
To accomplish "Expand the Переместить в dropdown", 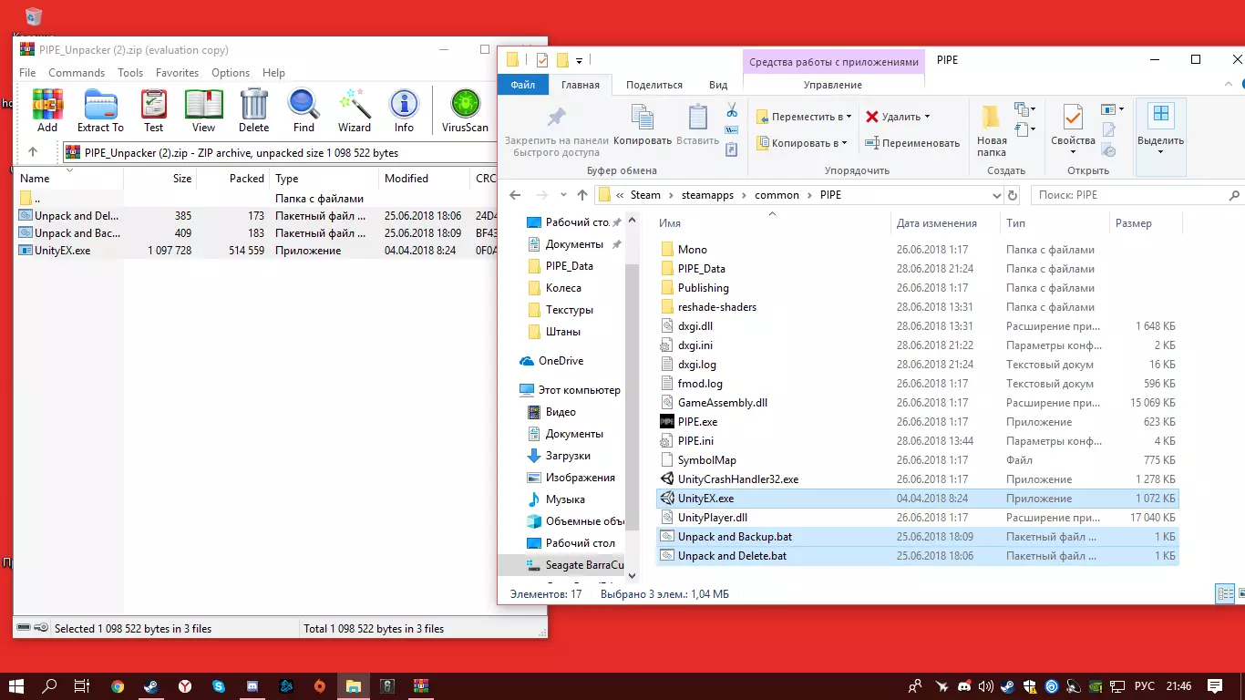I will pos(849,118).
